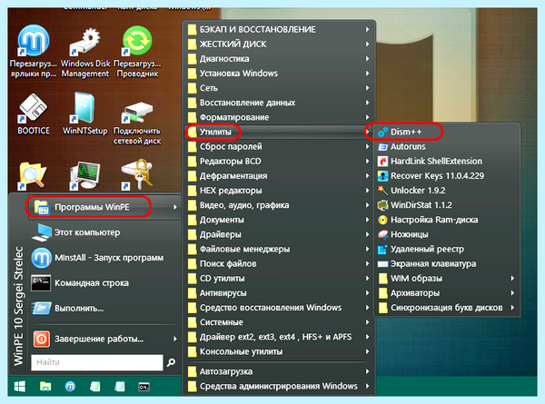Open CD утилиты menu
This screenshot has width=545, height=404.
[279, 278]
